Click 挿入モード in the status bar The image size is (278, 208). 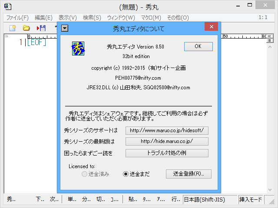[251, 199]
